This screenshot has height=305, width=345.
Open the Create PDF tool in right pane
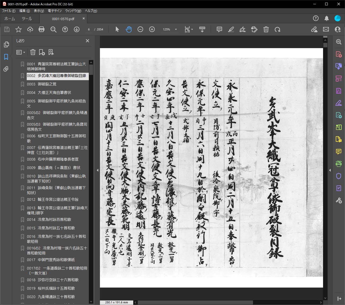[x=339, y=54]
